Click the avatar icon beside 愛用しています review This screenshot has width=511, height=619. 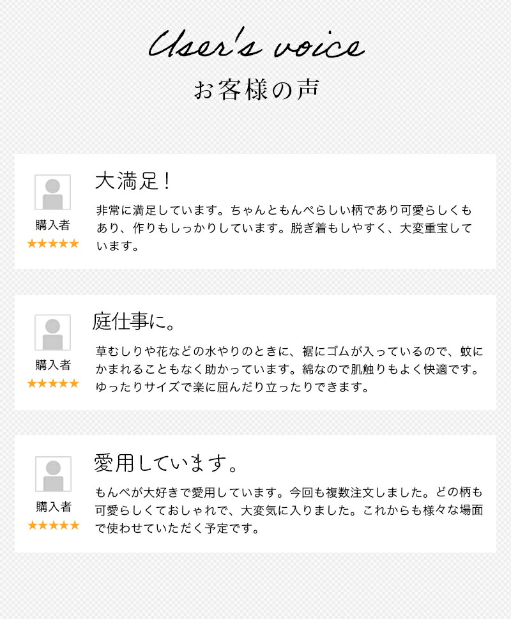[53, 474]
